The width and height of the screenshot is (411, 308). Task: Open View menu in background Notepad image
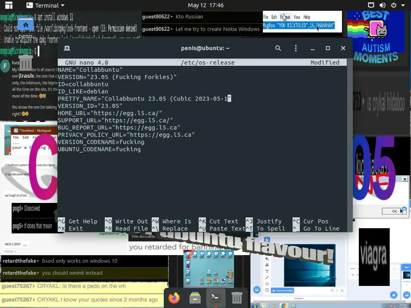tap(297, 17)
